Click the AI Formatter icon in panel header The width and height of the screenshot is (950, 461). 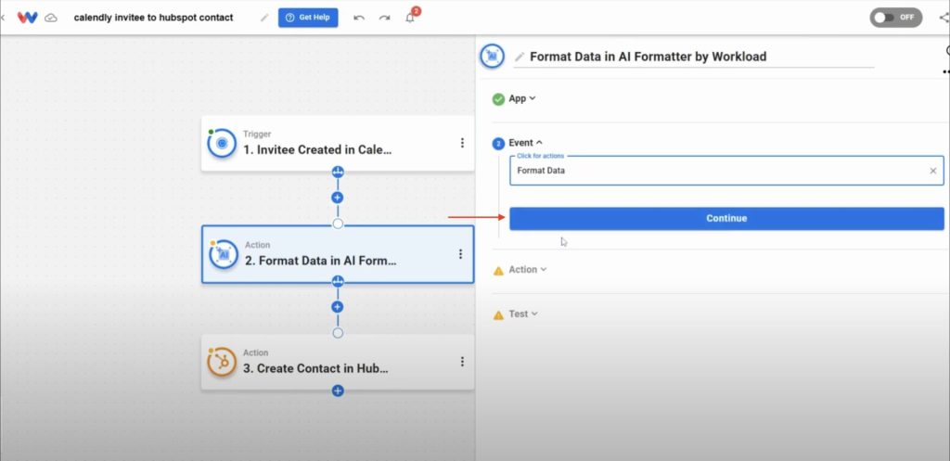493,57
